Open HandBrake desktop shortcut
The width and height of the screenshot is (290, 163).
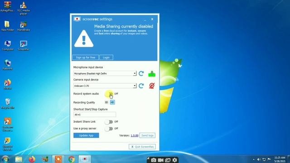pos(24,26)
